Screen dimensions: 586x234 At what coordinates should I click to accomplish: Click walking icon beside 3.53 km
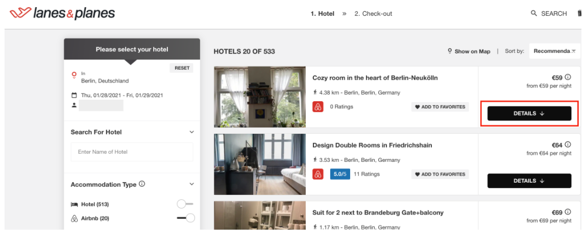pyautogui.click(x=315, y=160)
